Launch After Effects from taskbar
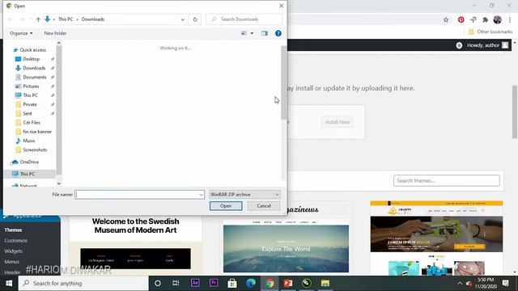Screen dimensions: 518x291 click(195, 283)
